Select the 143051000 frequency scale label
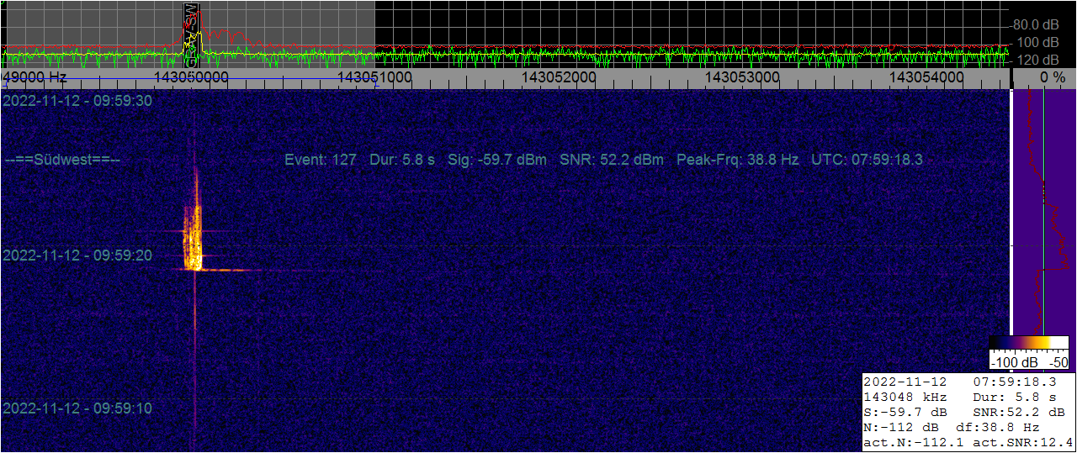 click(x=374, y=76)
